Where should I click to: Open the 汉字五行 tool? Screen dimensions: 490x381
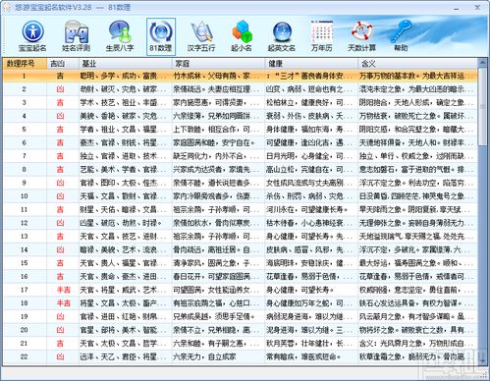[x=201, y=36]
